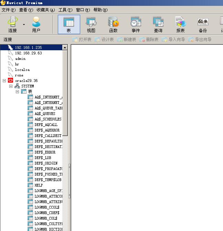The image size is (223, 231).
Task: Click the 表 folder icon in tree
Action: click(x=24, y=92)
